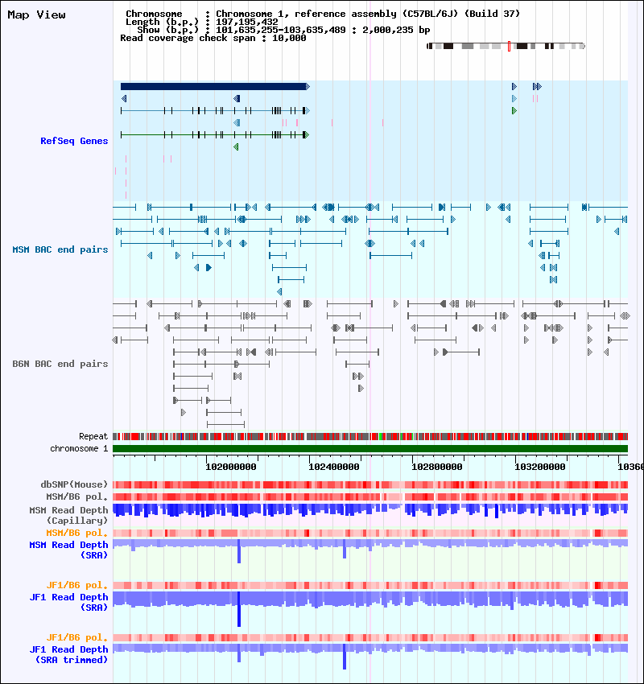
Task: Click the 102400000 axis position label
Action: click(334, 467)
